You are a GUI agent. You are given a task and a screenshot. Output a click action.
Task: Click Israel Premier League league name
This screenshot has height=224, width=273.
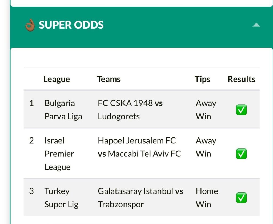tap(59, 154)
